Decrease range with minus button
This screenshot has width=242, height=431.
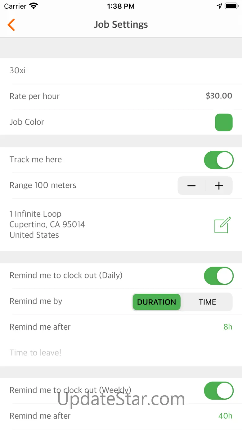(191, 186)
